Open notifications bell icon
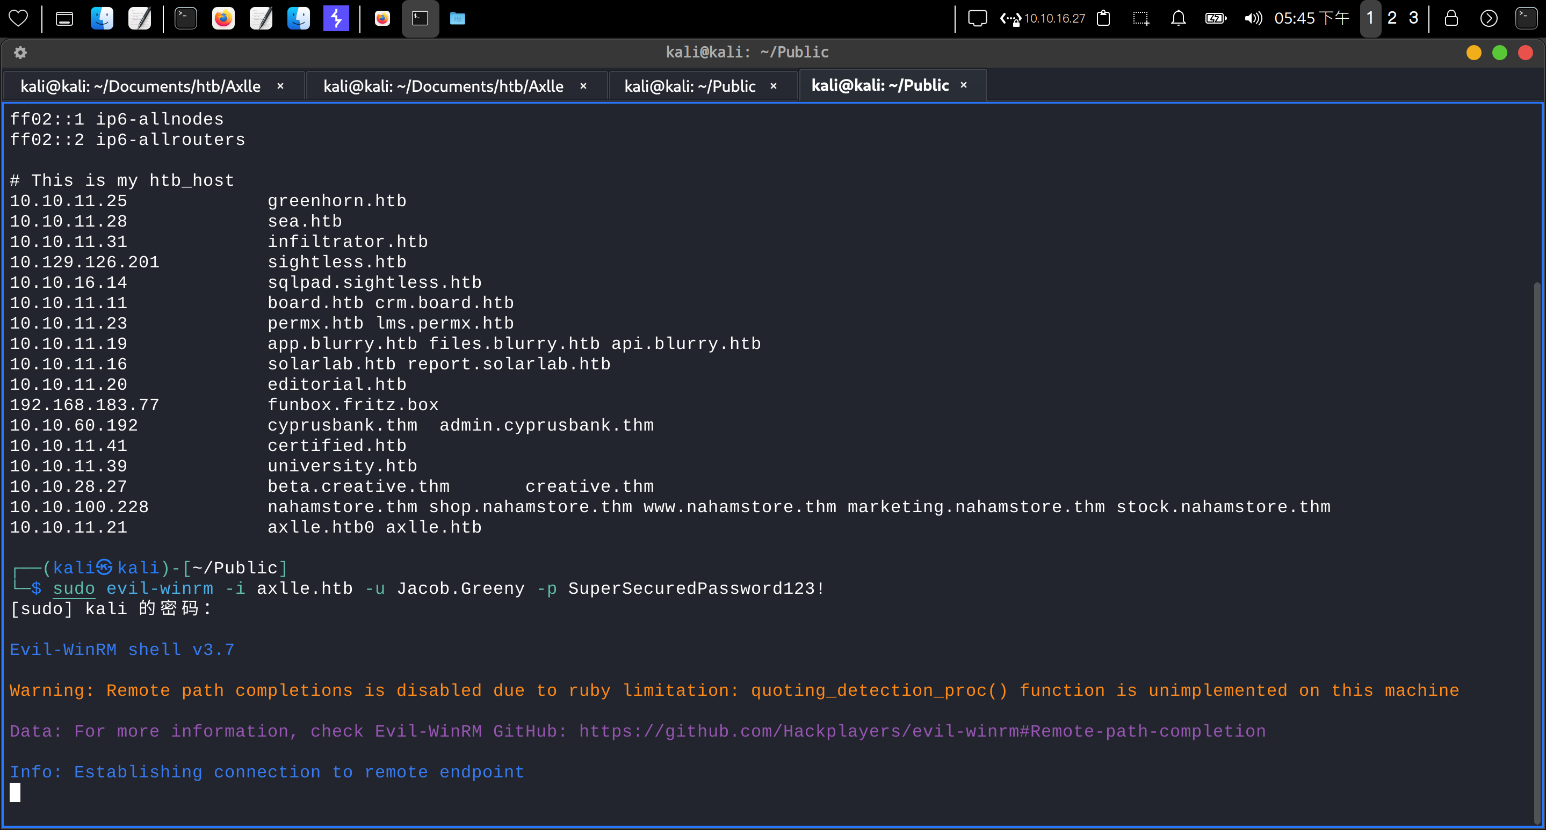 pos(1178,19)
